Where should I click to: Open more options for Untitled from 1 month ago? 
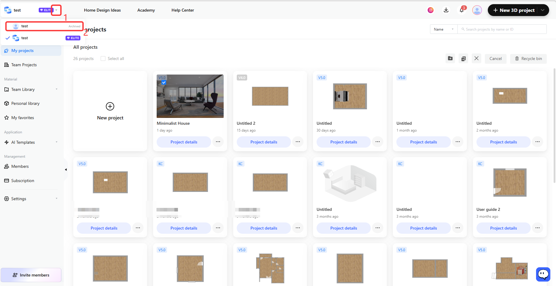coord(458,142)
